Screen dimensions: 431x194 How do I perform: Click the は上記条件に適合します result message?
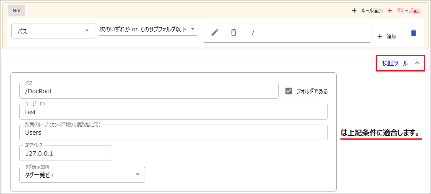tap(380, 133)
